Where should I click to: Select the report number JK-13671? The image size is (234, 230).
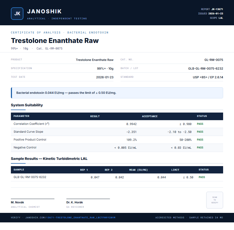click(x=217, y=9)
